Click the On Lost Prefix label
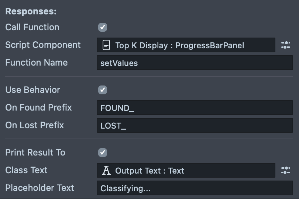 tap(34, 125)
